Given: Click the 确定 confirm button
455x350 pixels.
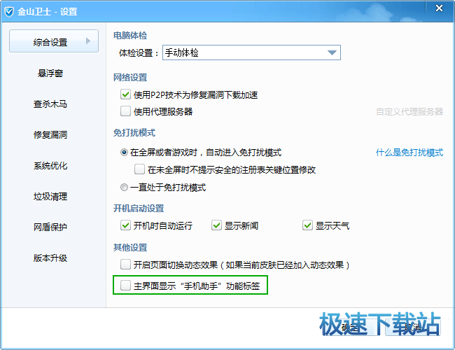Looking at the screenshot, I should [x=350, y=327].
